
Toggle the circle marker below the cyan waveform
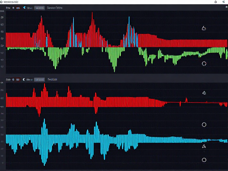(x=204, y=160)
